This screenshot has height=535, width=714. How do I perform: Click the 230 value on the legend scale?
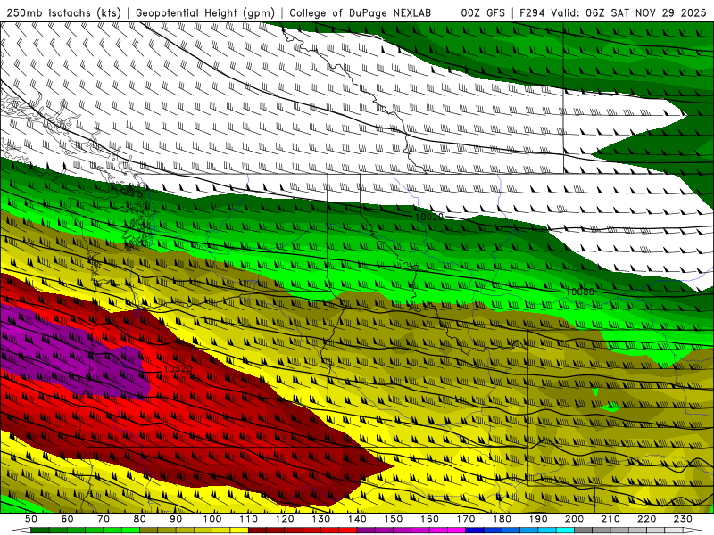tap(683, 519)
